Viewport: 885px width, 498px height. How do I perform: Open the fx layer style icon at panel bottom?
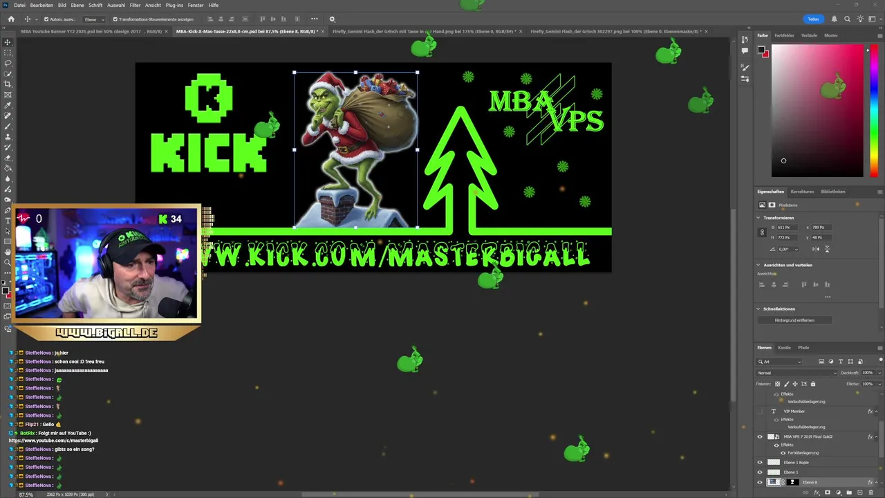817,492
